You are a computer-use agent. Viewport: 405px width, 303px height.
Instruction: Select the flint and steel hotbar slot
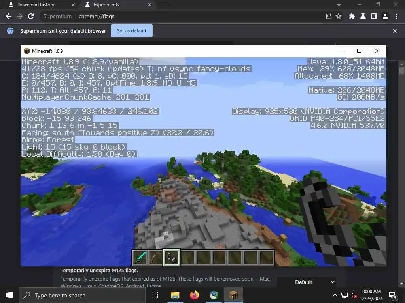pos(172,257)
